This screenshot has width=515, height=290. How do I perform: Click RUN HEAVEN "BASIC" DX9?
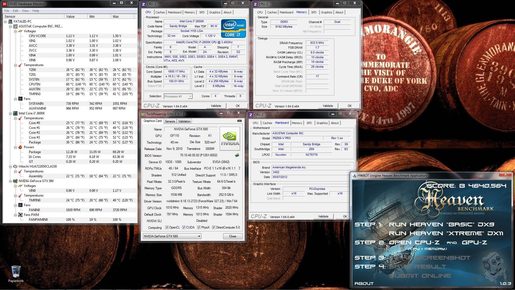[x=442, y=224]
